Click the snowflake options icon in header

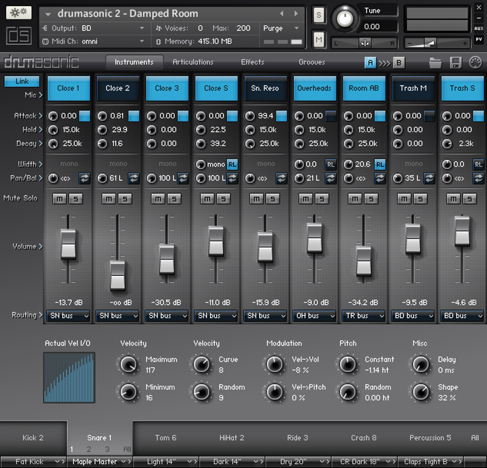(19, 13)
